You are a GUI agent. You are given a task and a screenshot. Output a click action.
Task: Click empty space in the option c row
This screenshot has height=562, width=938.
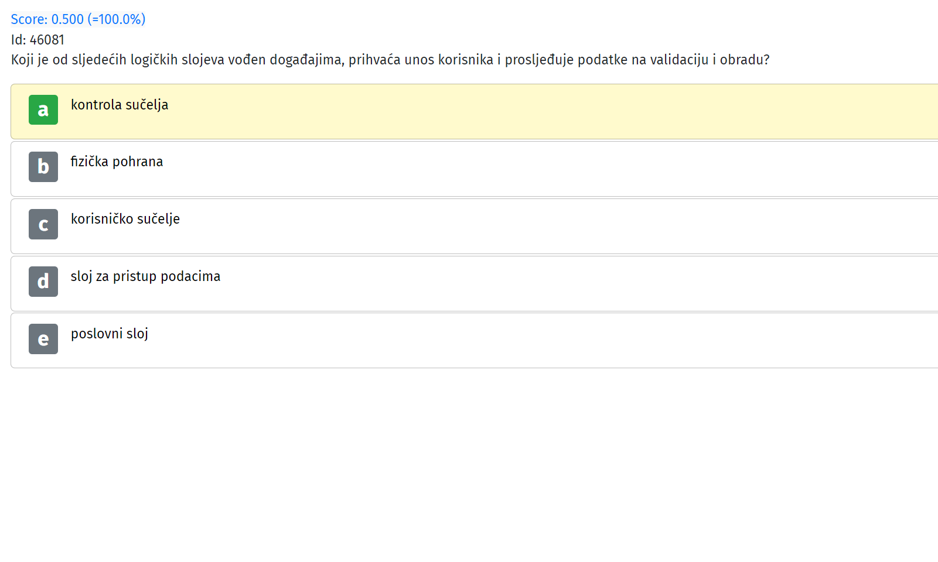coord(527,226)
